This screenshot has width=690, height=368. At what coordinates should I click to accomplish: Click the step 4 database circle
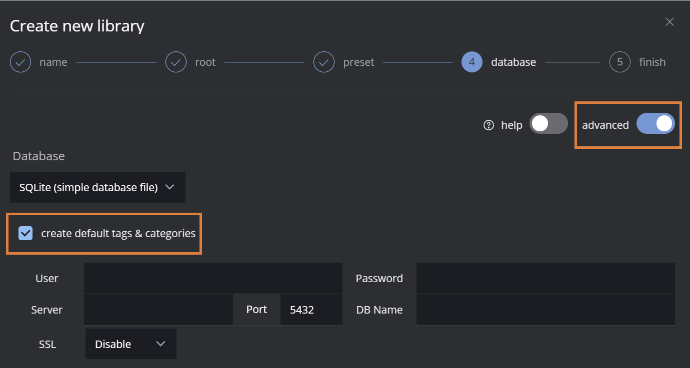(472, 62)
